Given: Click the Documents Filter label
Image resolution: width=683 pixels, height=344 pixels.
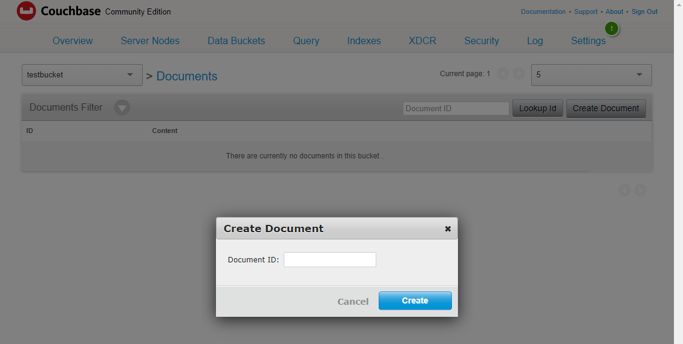Looking at the screenshot, I should coord(66,108).
